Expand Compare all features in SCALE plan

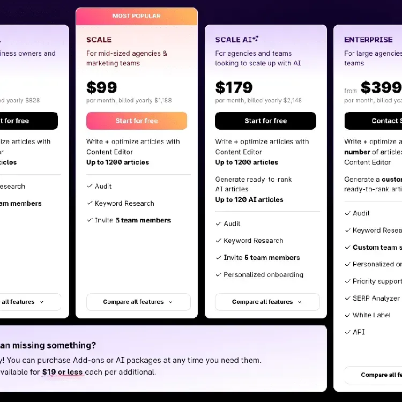click(x=138, y=302)
